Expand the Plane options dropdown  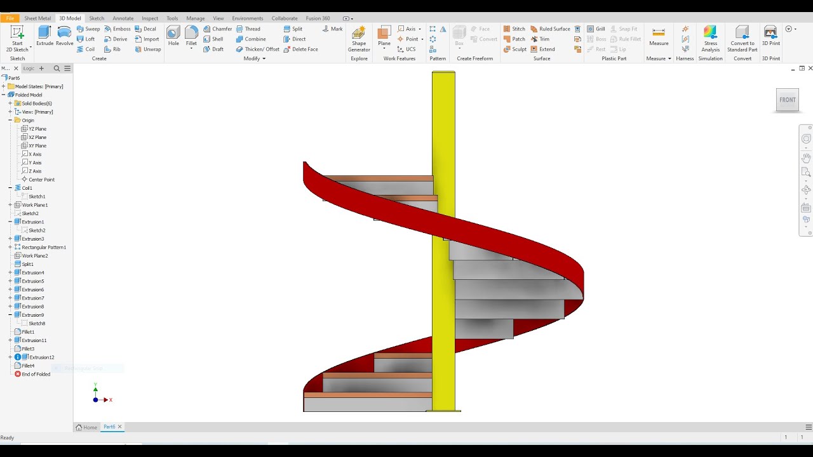click(384, 48)
